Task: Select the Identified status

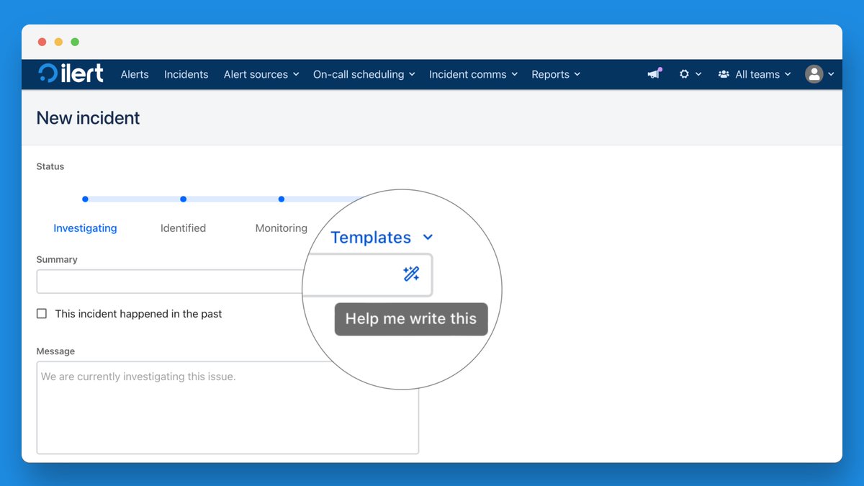Action: pyautogui.click(x=183, y=228)
